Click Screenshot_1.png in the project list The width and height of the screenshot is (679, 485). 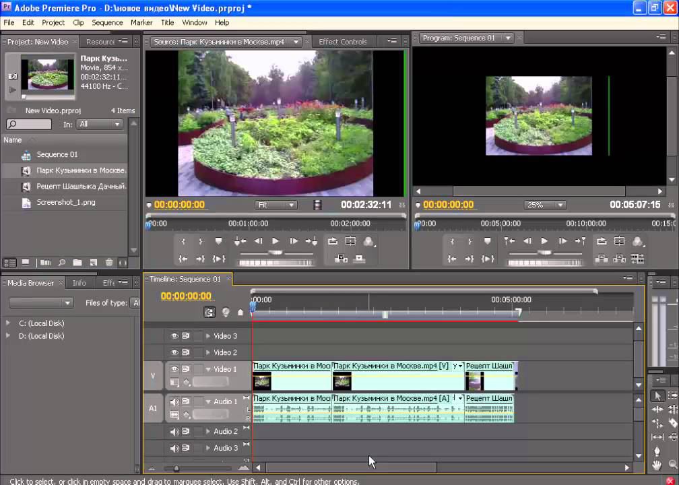click(x=65, y=202)
